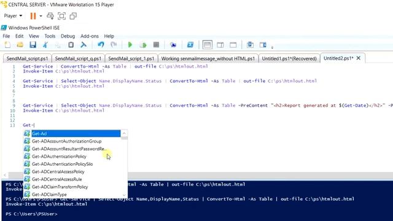Image resolution: width=393 pixels, height=221 pixels.
Task: Stop operation with the gray square icon
Action: pyautogui.click(x=156, y=45)
